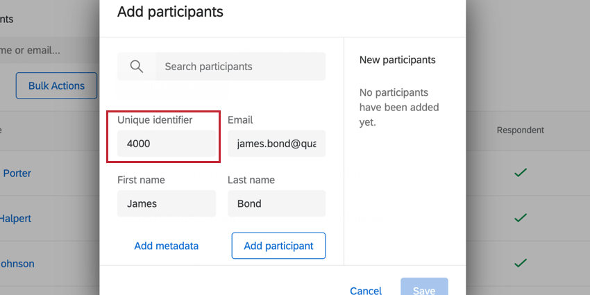Open the Bulk Actions button
This screenshot has width=590, height=295.
coord(56,86)
